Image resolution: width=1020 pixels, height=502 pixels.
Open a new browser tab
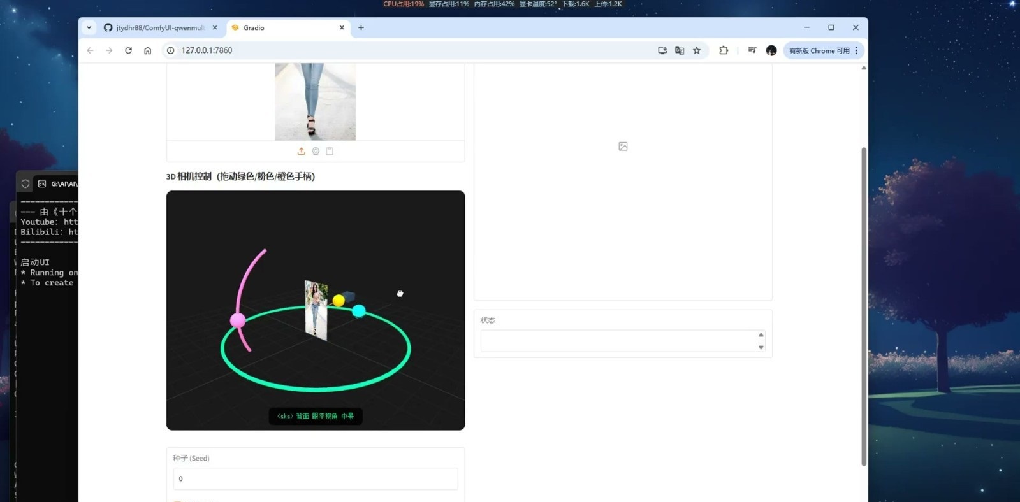pos(361,28)
